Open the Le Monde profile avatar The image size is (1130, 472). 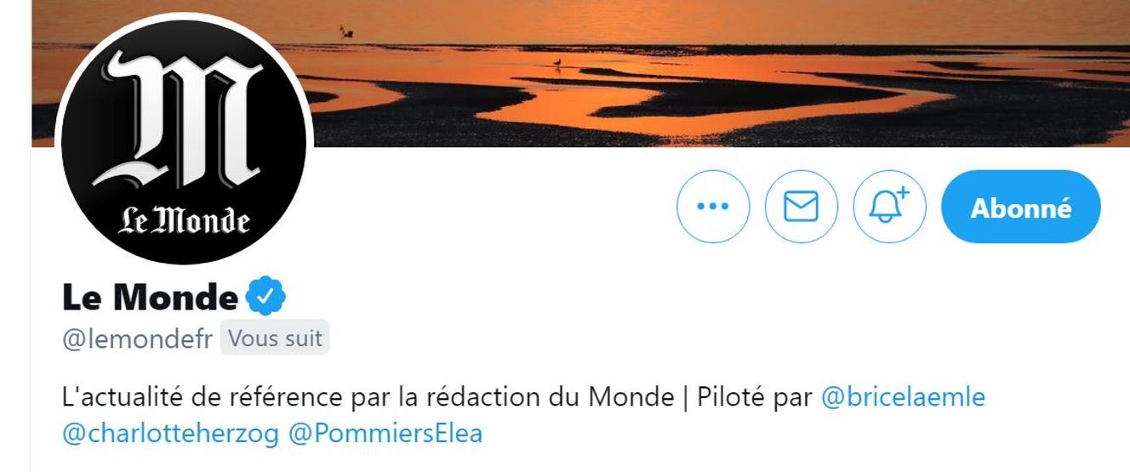point(184,140)
